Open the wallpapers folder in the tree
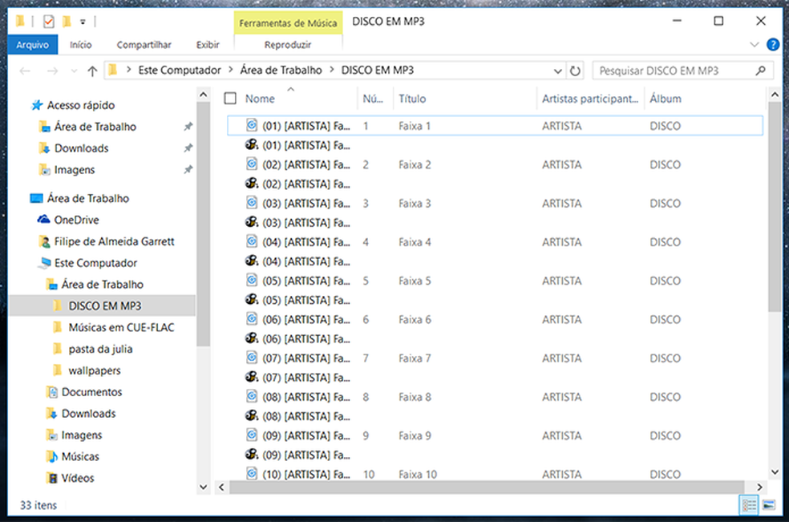Image resolution: width=789 pixels, height=522 pixels. point(95,370)
